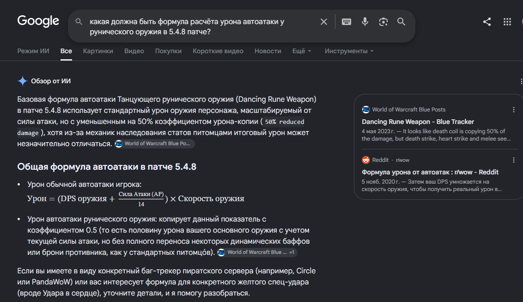Click the Google logo
The height and width of the screenshot is (302, 523).
click(38, 21)
